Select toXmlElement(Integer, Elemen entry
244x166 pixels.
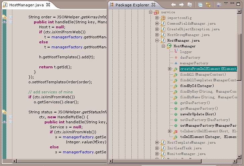click(x=208, y=137)
